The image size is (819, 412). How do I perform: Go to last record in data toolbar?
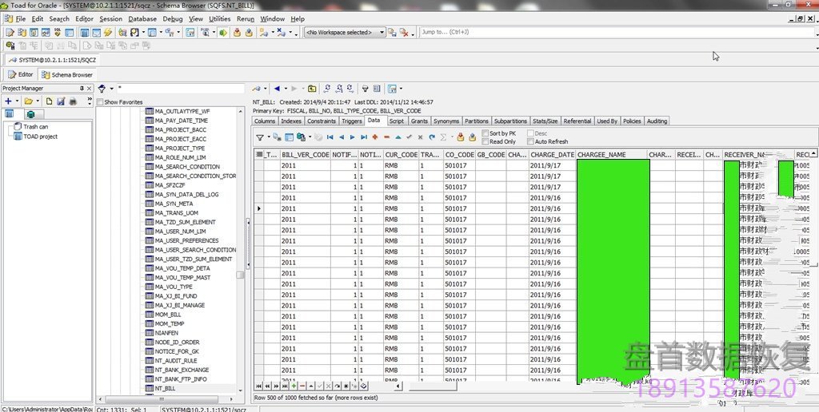[x=364, y=137]
